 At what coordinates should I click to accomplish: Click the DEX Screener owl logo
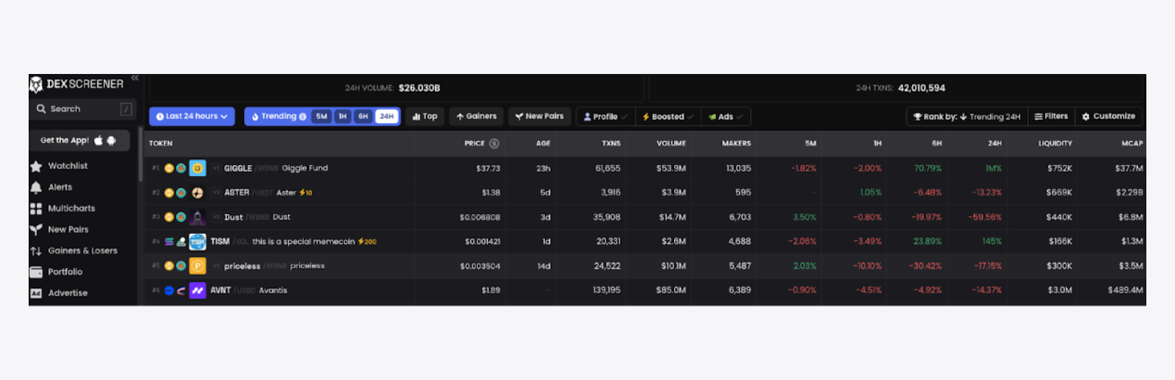(36, 84)
